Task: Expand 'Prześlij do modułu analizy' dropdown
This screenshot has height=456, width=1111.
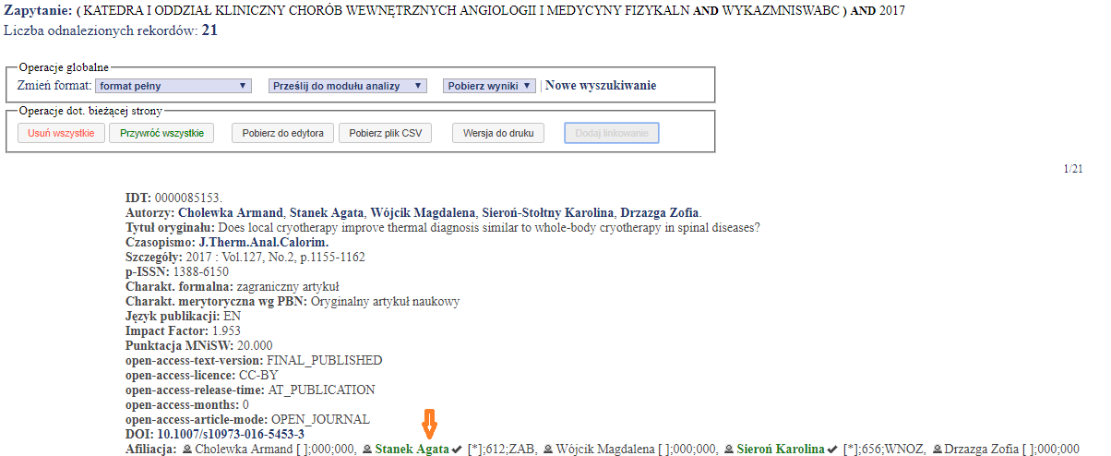Action: click(x=348, y=86)
